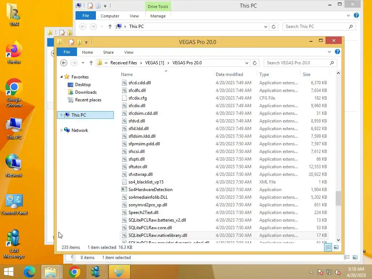372x279 pixels.
Task: Show hidden system tray icons
Action: point(311,272)
